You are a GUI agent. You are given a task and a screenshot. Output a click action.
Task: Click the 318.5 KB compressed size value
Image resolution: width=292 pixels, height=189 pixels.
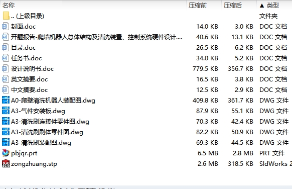(x=241, y=164)
